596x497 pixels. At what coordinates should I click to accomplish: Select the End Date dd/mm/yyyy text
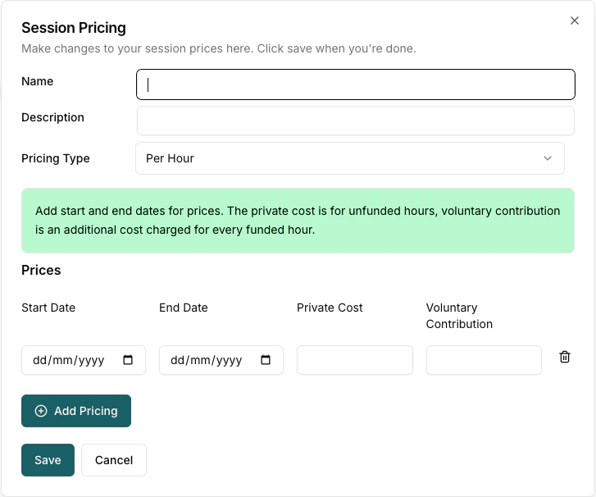[x=207, y=360]
